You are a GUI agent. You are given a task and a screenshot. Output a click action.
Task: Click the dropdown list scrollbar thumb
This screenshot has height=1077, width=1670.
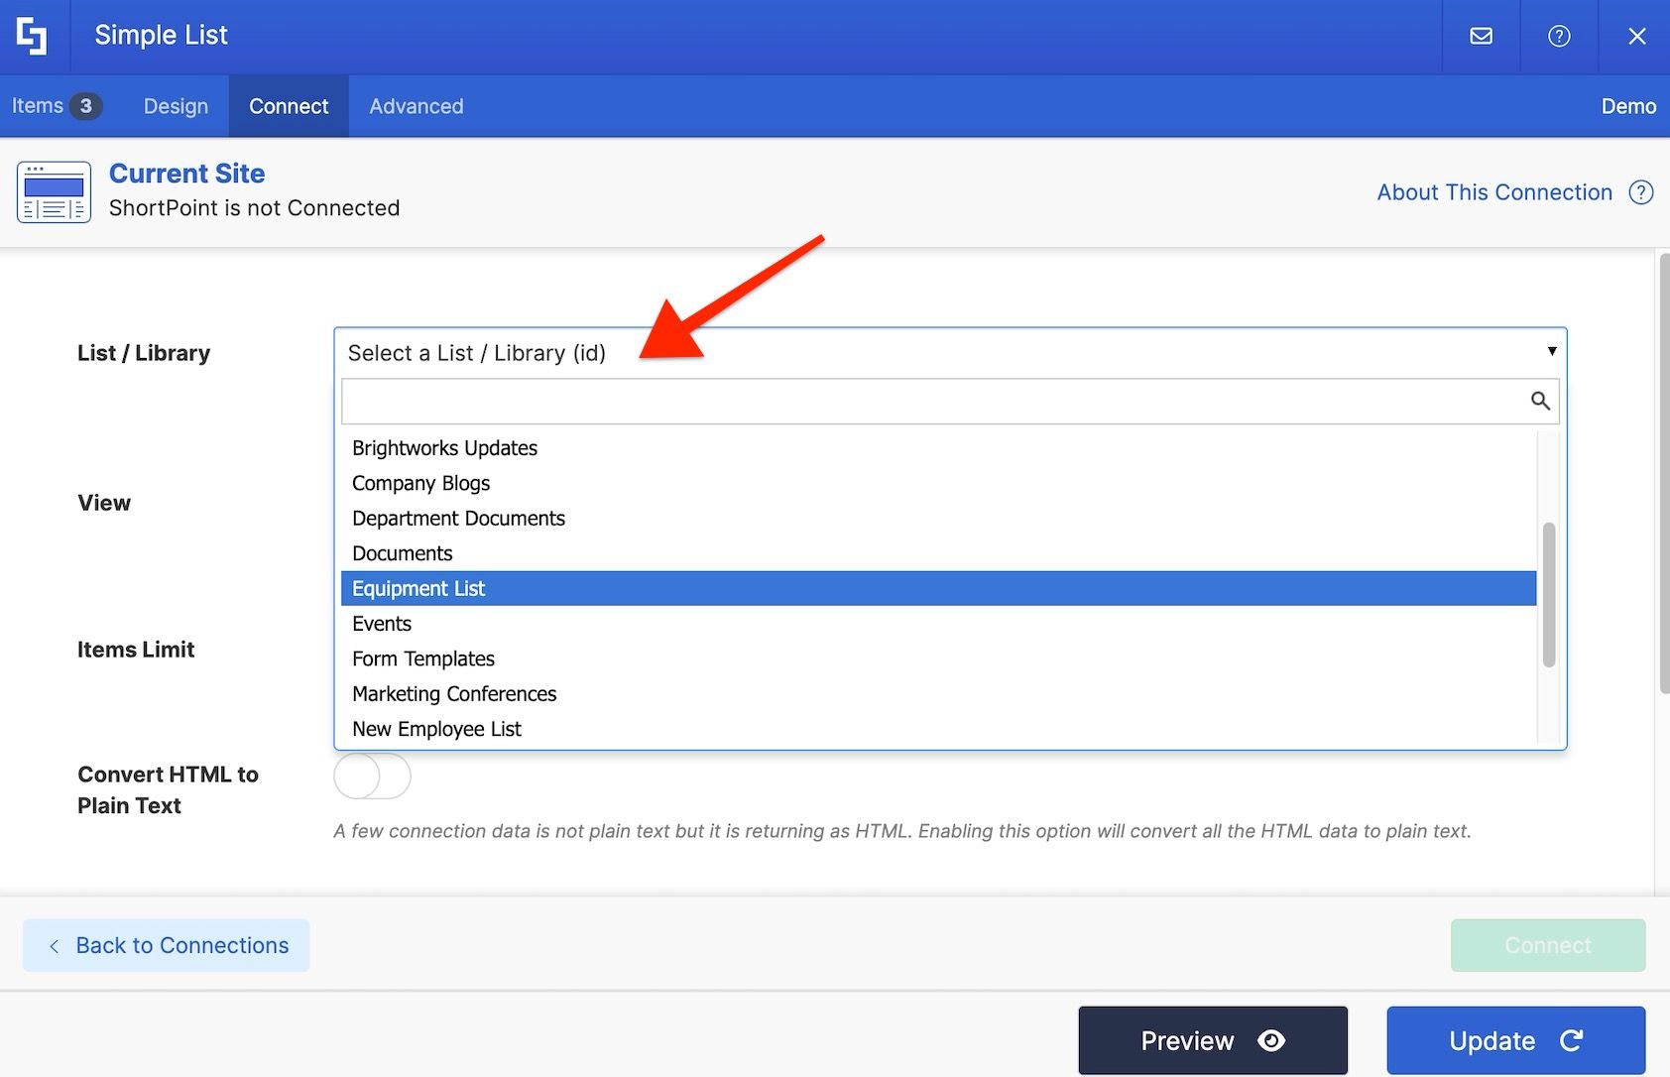(x=1549, y=595)
